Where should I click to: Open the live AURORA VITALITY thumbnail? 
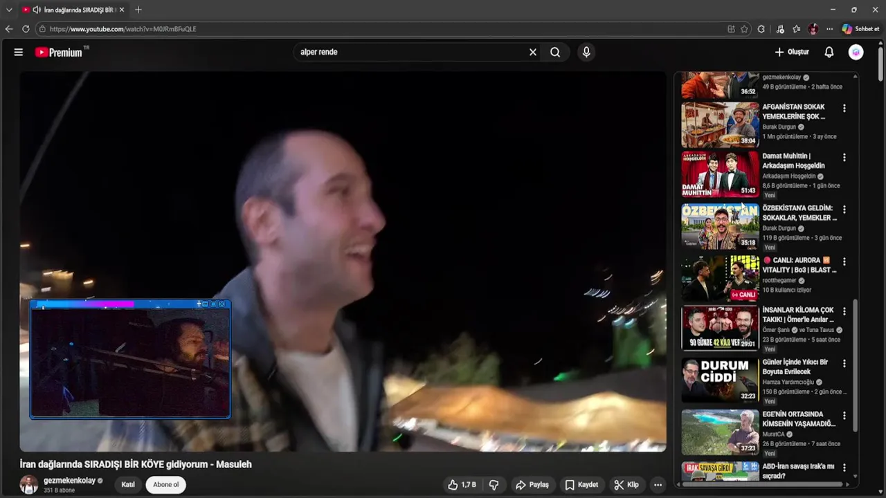[720, 279]
